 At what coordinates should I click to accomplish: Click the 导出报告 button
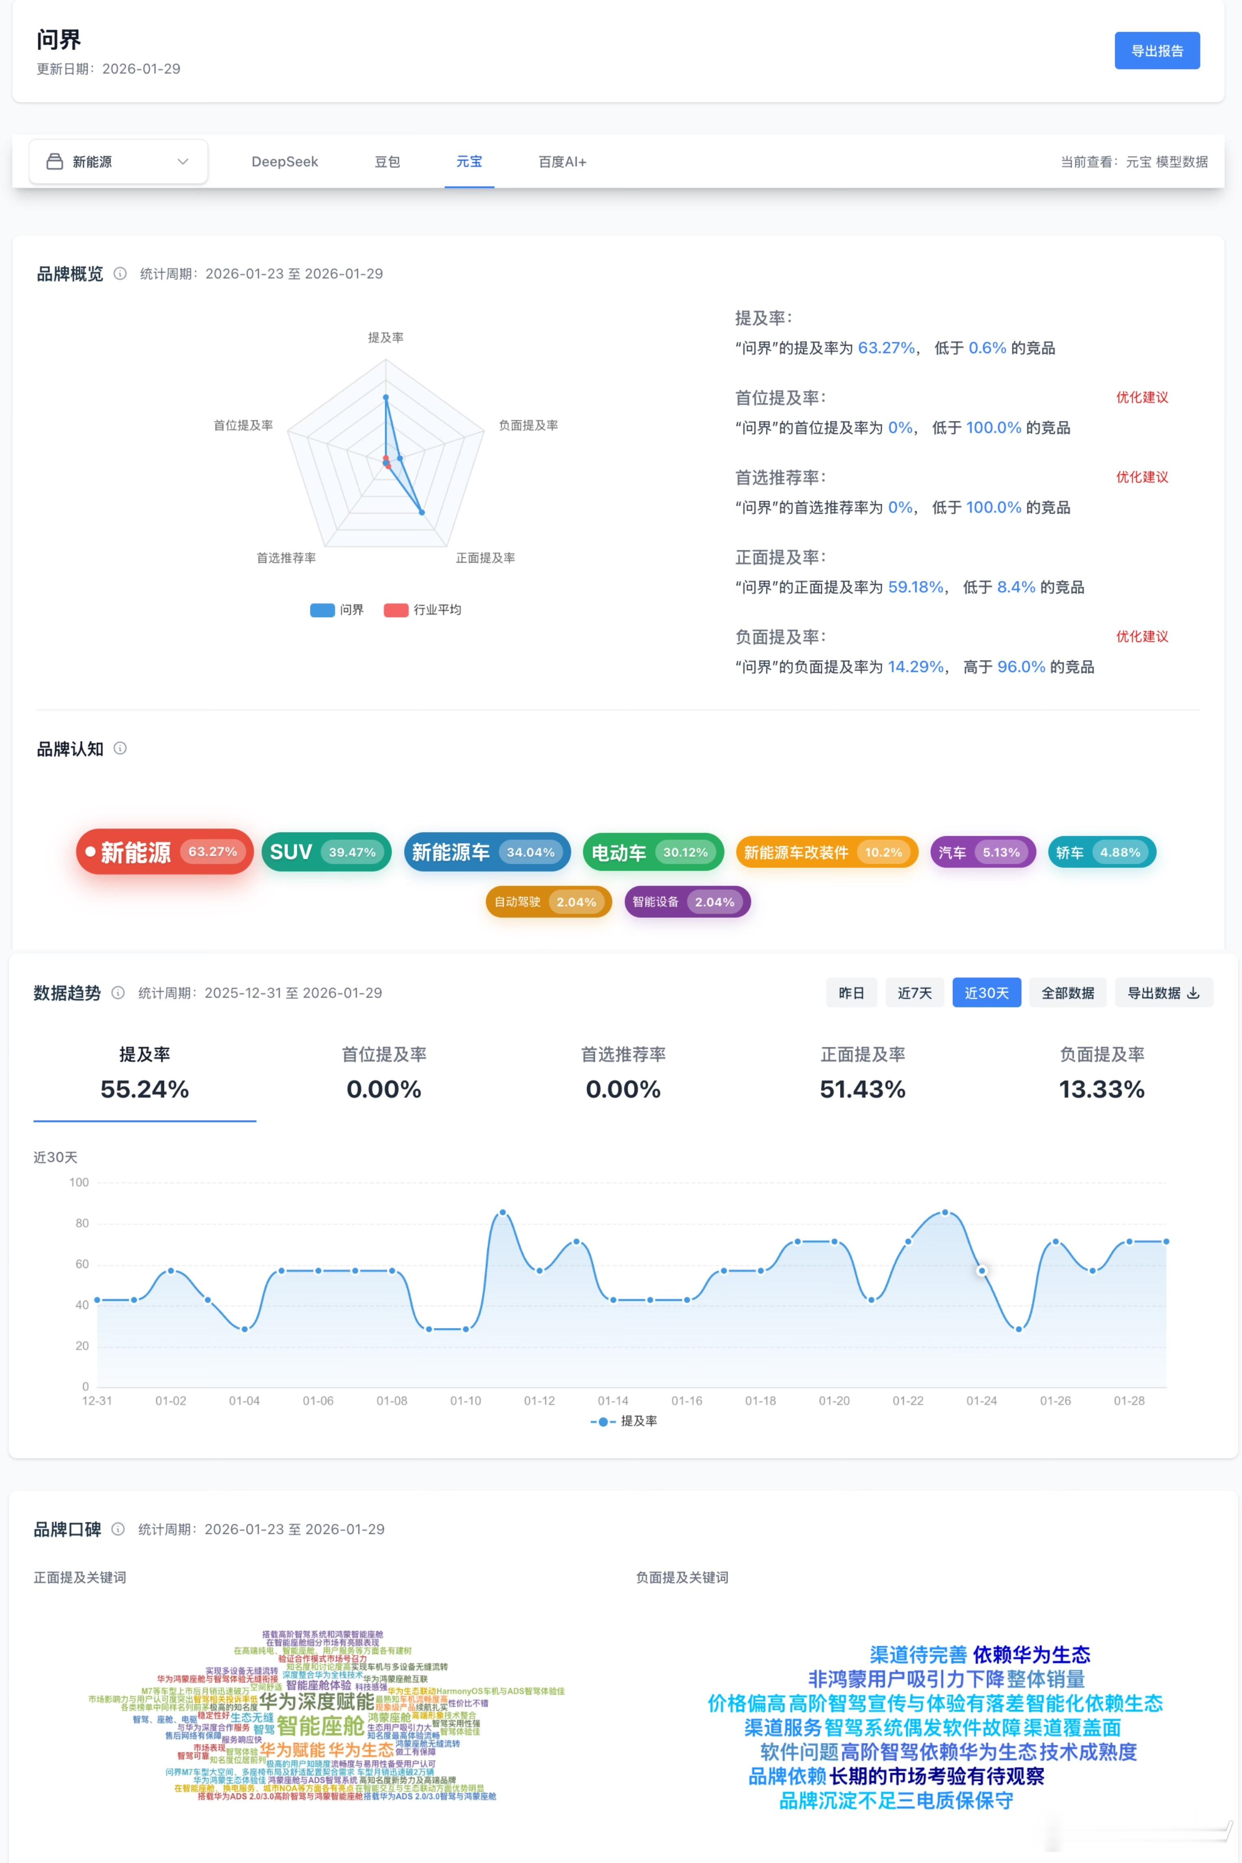point(1157,51)
